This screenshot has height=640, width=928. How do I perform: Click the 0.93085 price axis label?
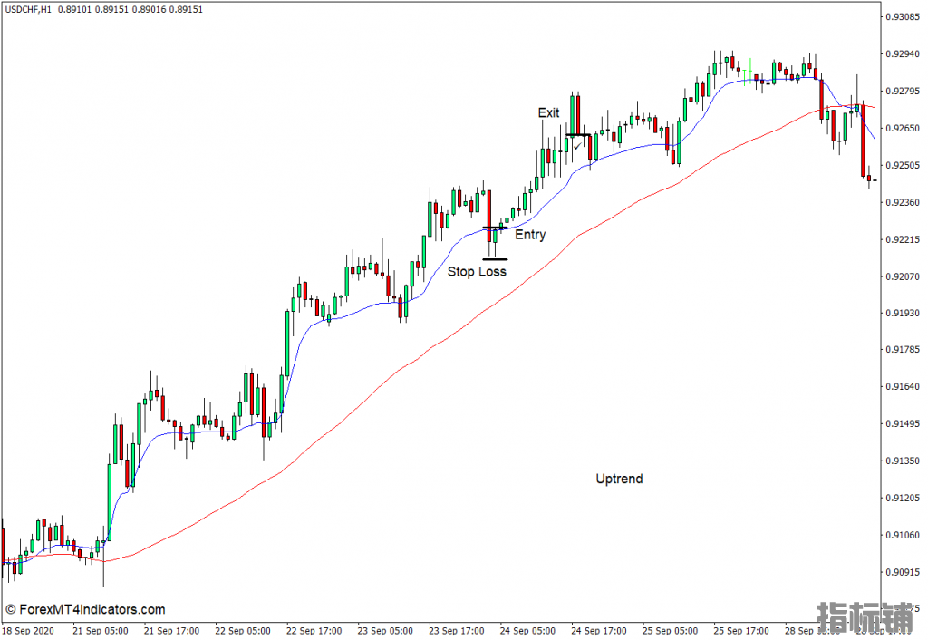click(x=903, y=16)
